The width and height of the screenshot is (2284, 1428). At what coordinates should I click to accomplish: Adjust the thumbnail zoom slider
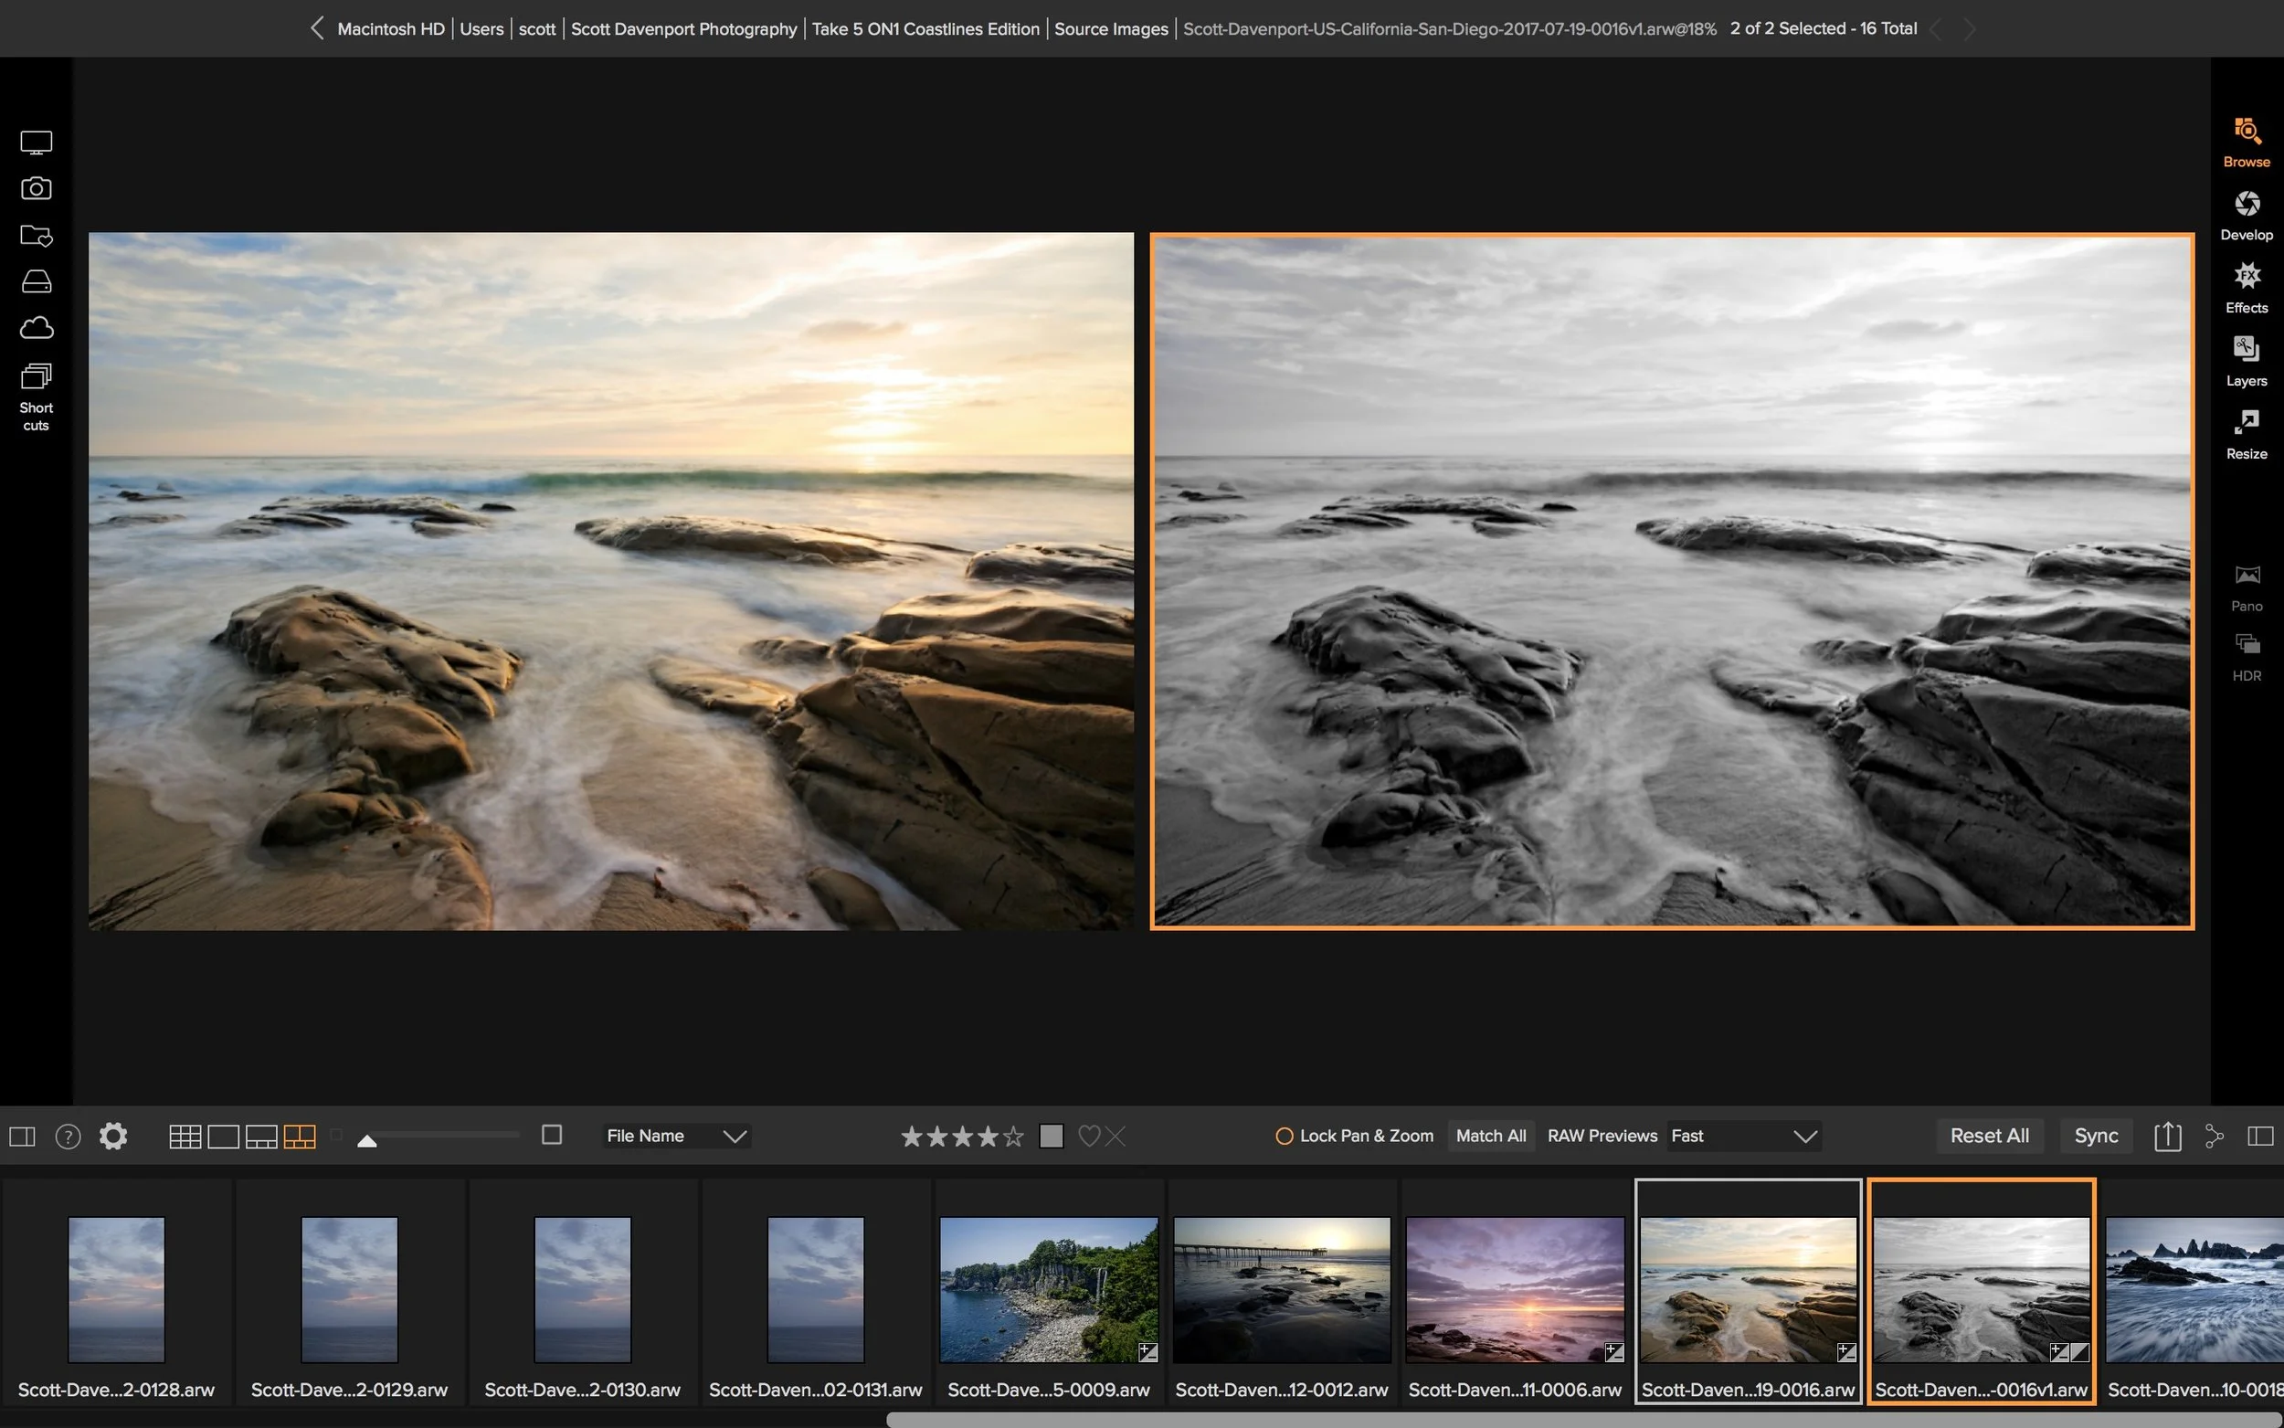pos(367,1140)
